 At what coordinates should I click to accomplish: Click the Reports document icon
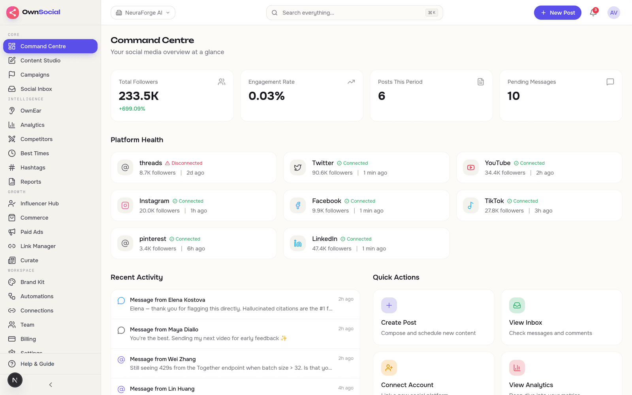click(x=12, y=182)
